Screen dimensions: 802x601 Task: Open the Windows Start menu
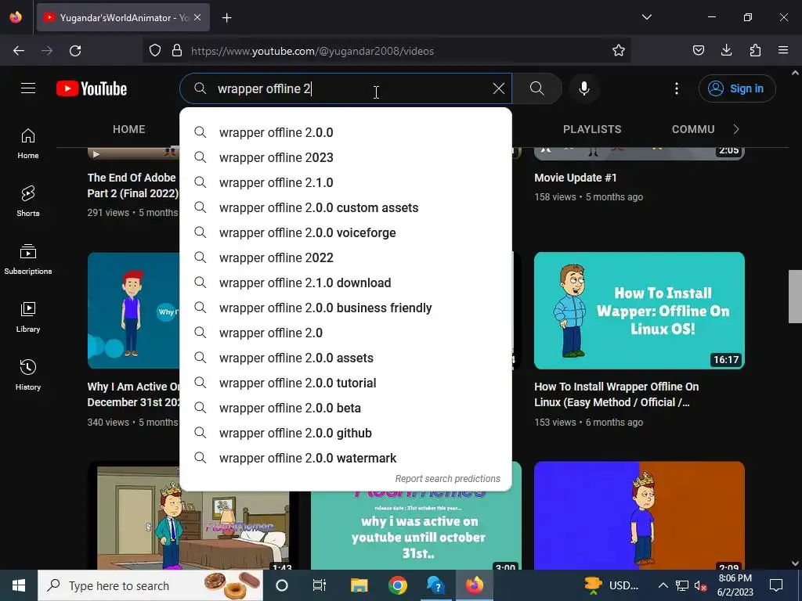[19, 585]
